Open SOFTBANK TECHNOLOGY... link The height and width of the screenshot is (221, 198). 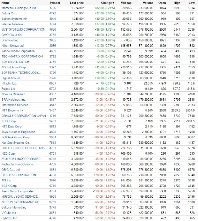[21, 72]
